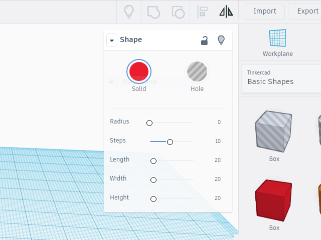Click the Height value 20
Viewport: 321px width, 240px height.
tap(218, 198)
